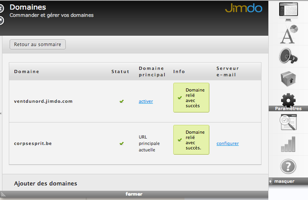This screenshot has width=308, height=200.
Task: Click the Jimdo logo
Action: click(x=243, y=8)
